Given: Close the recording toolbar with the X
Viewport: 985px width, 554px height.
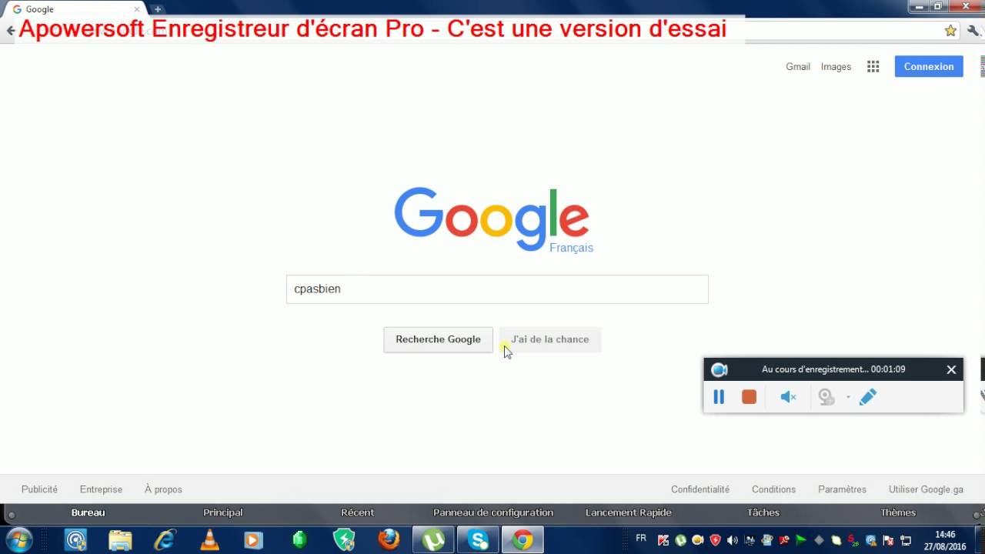Looking at the screenshot, I should 951,370.
